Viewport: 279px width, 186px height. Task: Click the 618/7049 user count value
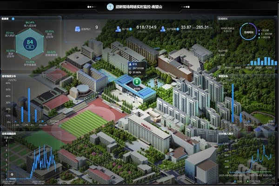tap(146, 28)
